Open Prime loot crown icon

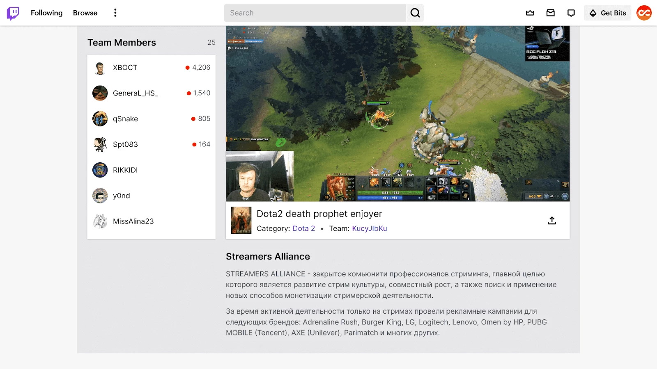coord(530,13)
